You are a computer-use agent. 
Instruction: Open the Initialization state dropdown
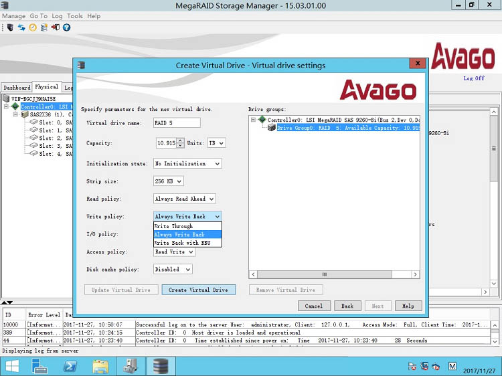[x=187, y=163]
